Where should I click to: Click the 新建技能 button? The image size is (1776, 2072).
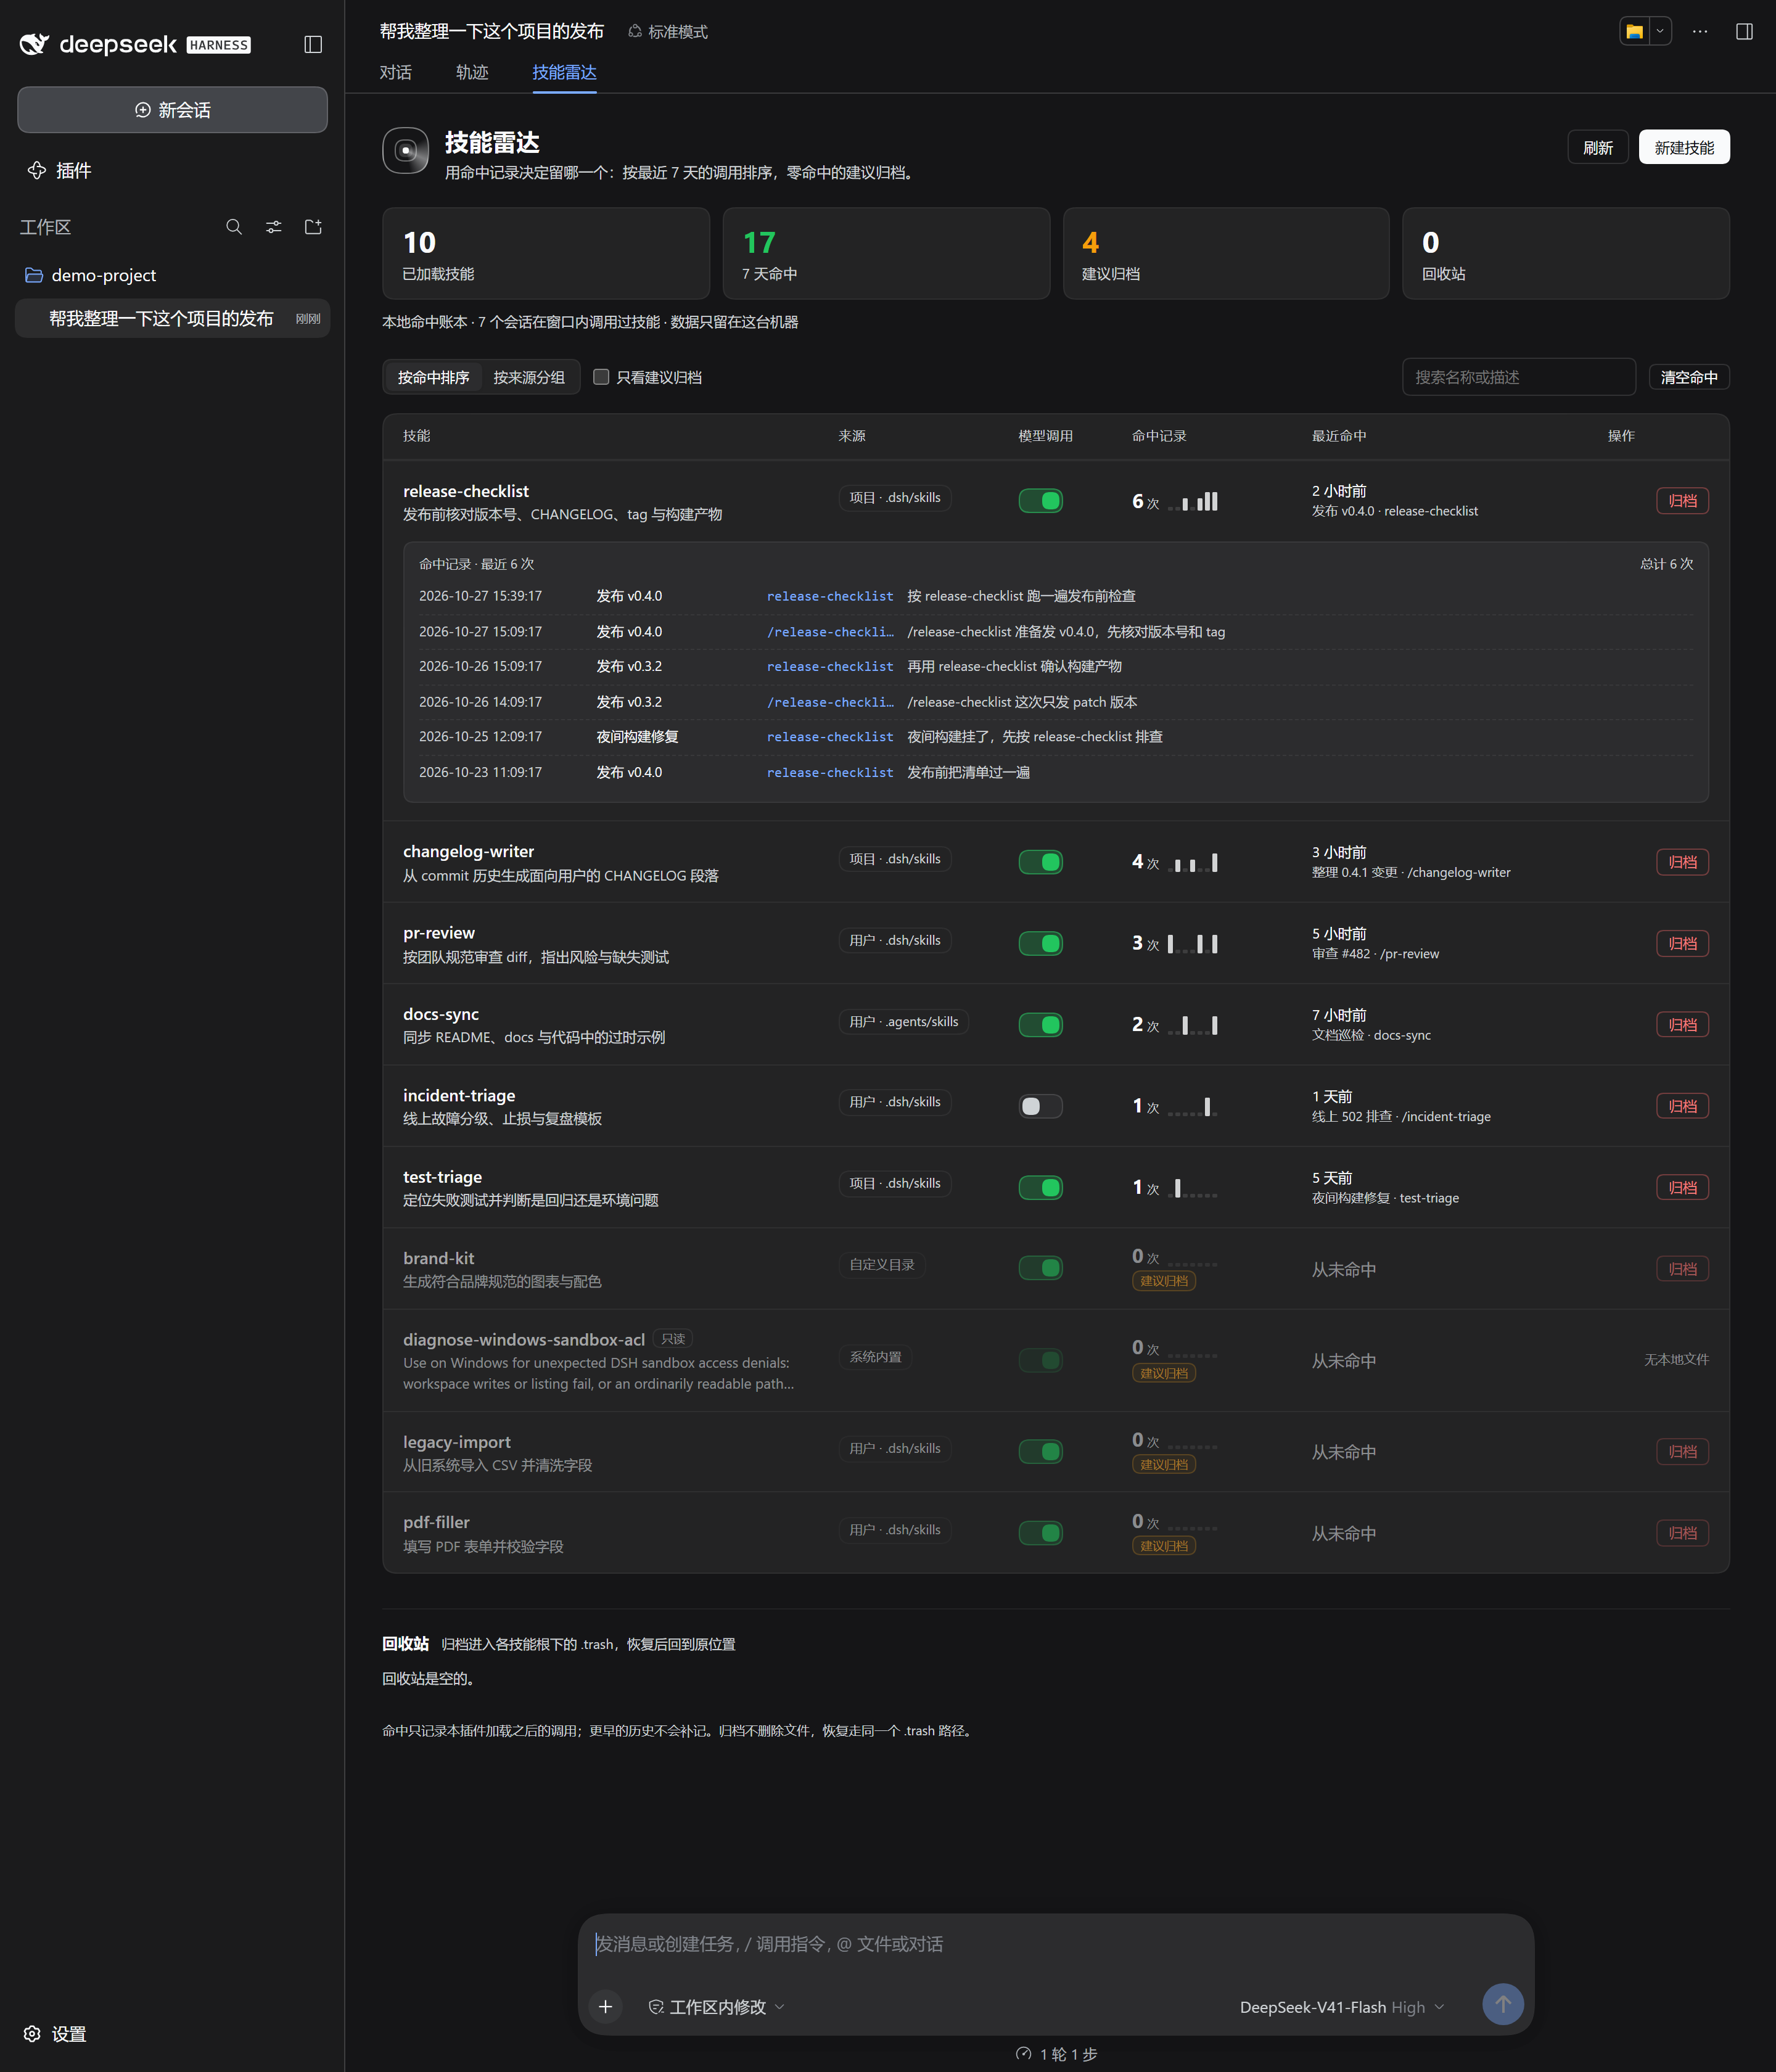tap(1684, 147)
